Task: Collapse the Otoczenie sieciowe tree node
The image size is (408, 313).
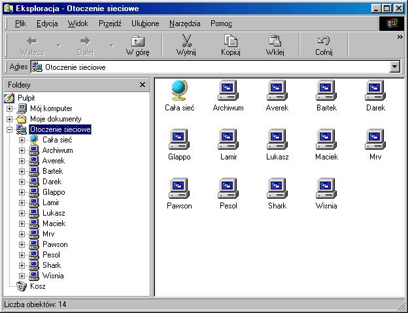Action: (x=10, y=129)
